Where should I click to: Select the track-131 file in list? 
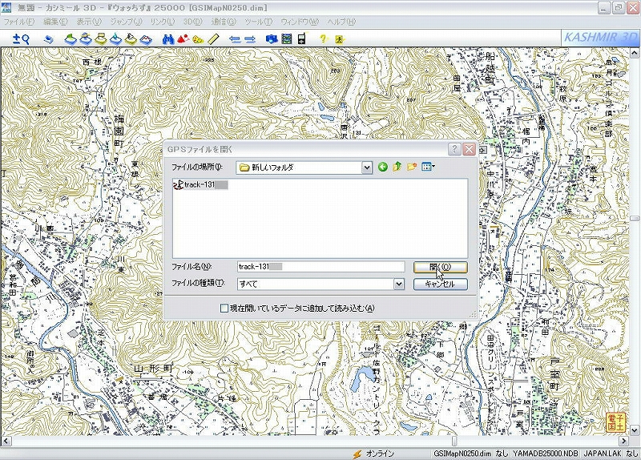coord(200,185)
